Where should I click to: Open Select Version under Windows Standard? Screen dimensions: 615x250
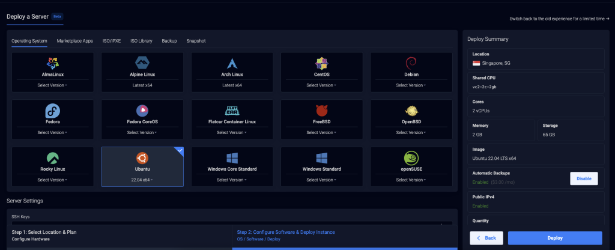tap(321, 180)
